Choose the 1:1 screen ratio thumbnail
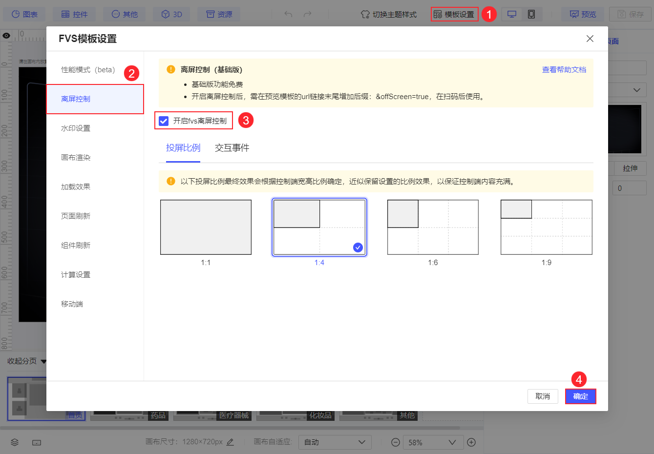654x454 pixels. click(x=206, y=227)
